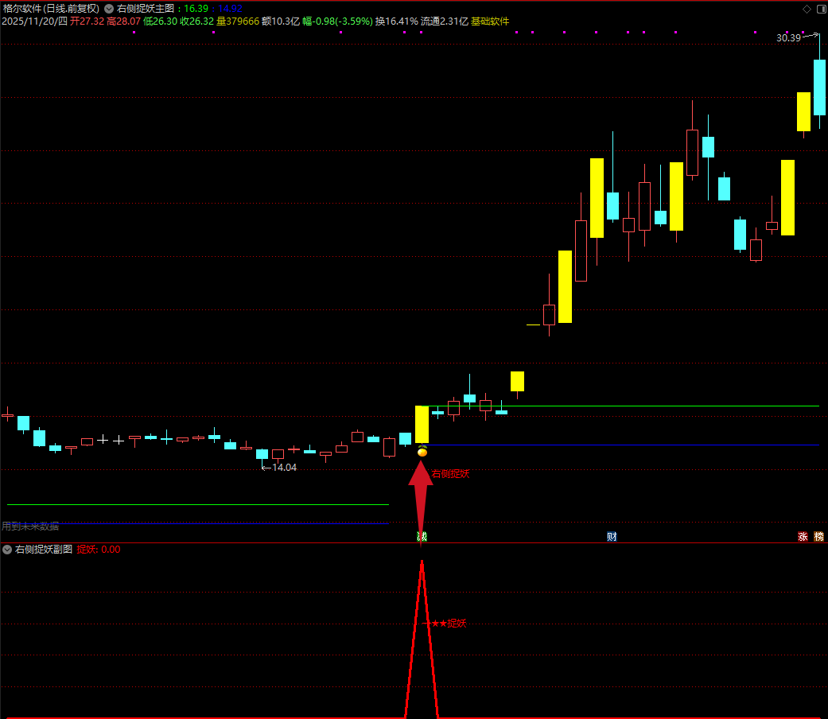Click the diamond icon at top right
Viewport: 828px width, 719px height.
coord(807,9)
